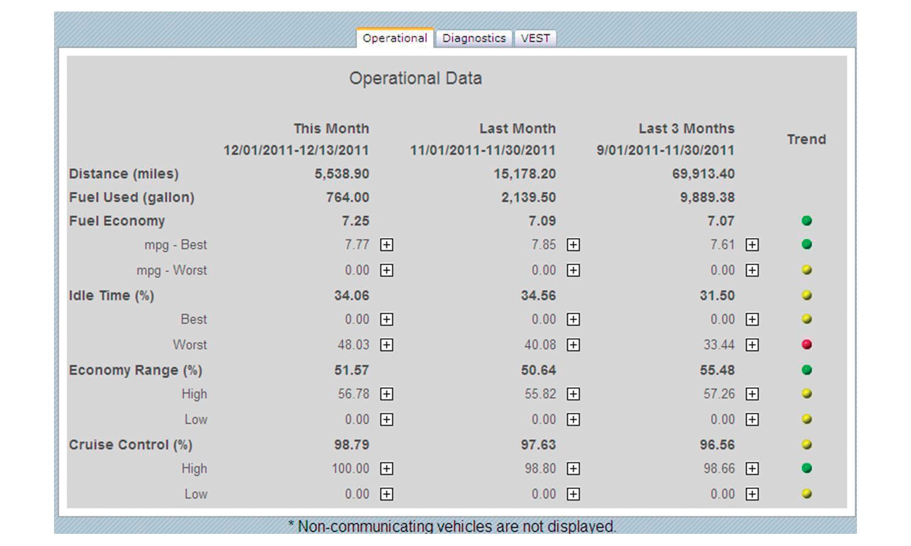The height and width of the screenshot is (546, 911).
Task: Click the green trend dot for Cruise Control High
Action: pos(807,468)
